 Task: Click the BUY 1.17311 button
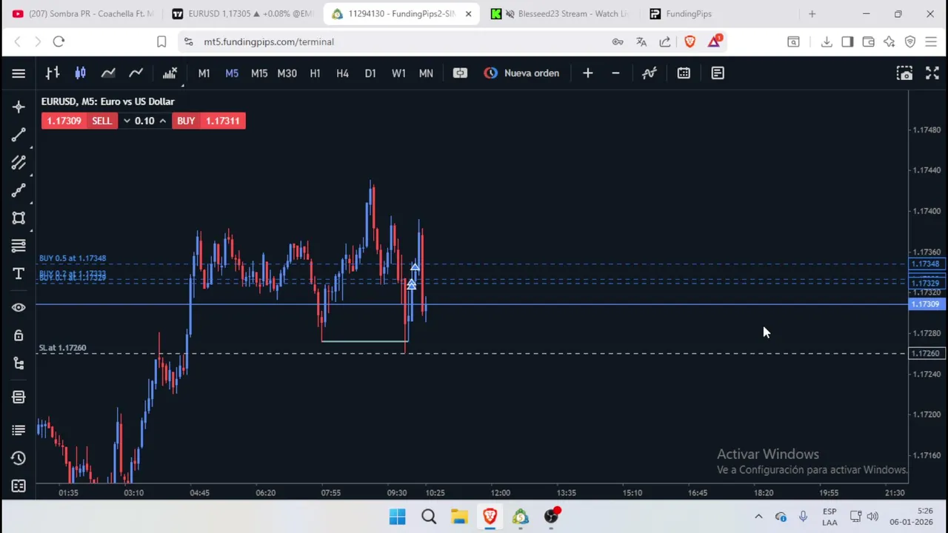pyautogui.click(x=208, y=121)
